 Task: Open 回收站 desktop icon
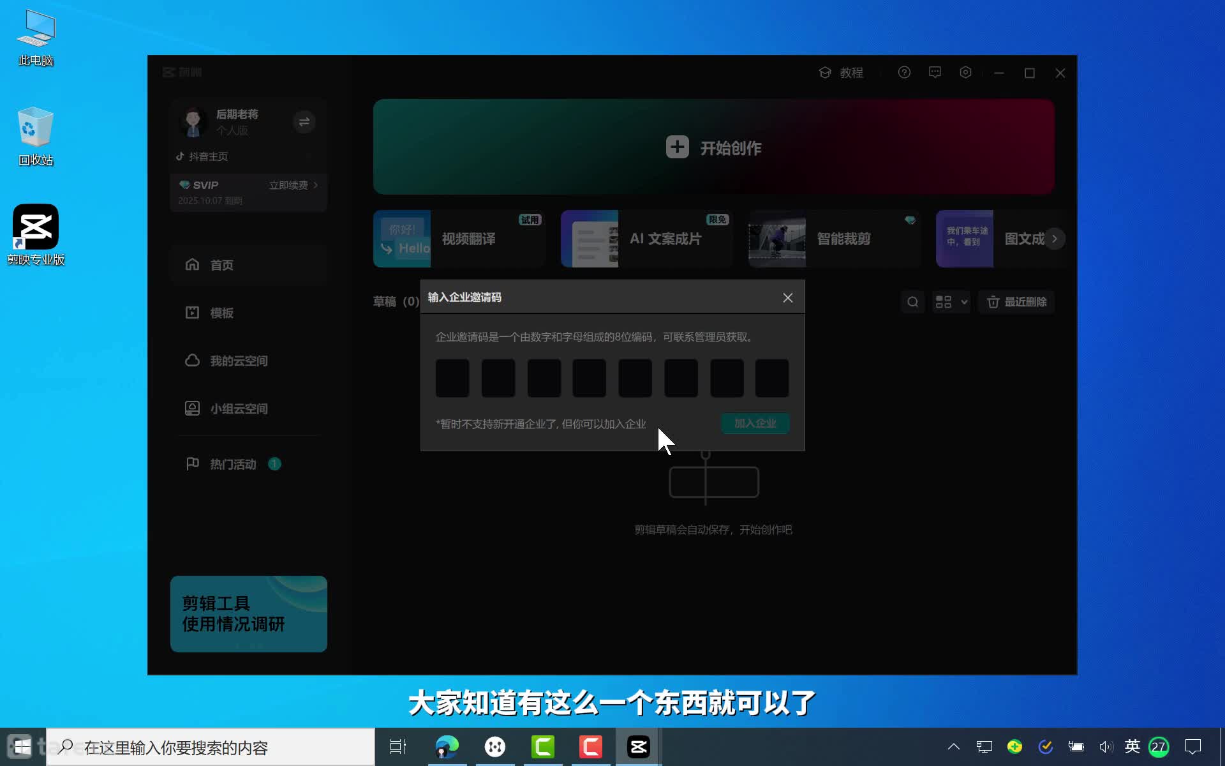(36, 137)
